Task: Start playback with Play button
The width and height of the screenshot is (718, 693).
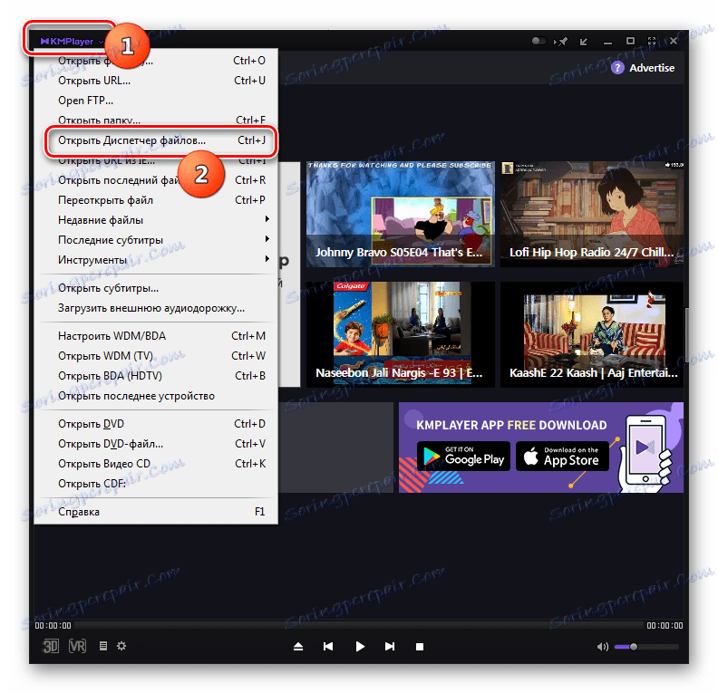Action: (x=360, y=646)
